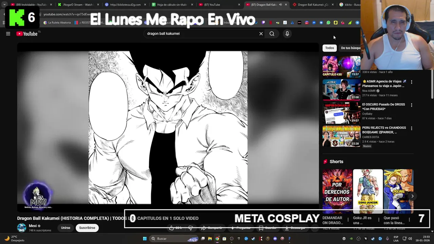Open the ESP LAA language indicator

click(396, 239)
